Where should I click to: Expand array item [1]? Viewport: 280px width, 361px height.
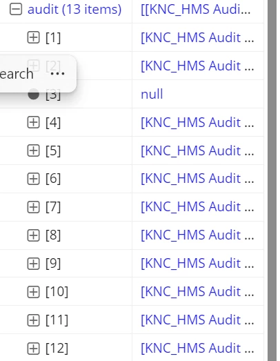pyautogui.click(x=33, y=37)
